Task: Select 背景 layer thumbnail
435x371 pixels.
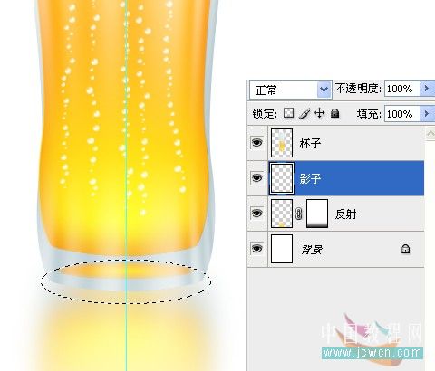Action: coord(282,249)
